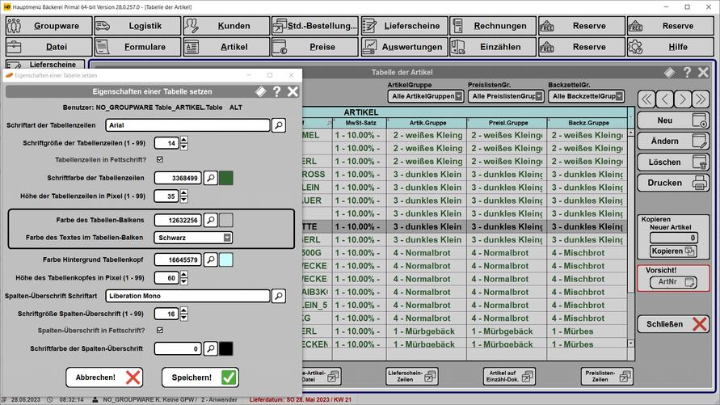Click black Spalten-Überschrift font color swatch
Screen dimensions: 720x405
(226, 349)
